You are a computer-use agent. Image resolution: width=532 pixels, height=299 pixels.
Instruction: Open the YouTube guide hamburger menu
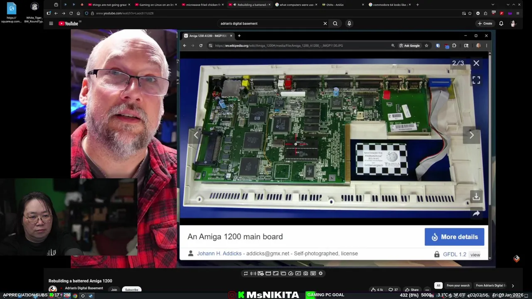[x=51, y=24]
